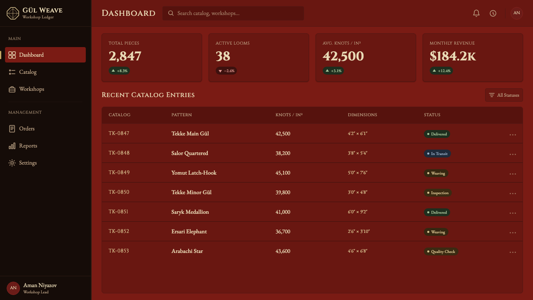Click the clock history icon
This screenshot has height=300, width=533.
coord(493,13)
